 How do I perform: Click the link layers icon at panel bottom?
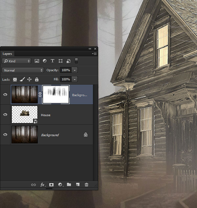pos(33,185)
